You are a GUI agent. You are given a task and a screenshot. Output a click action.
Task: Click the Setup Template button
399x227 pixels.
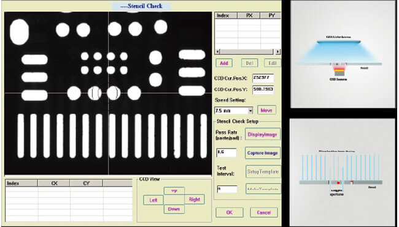click(263, 171)
